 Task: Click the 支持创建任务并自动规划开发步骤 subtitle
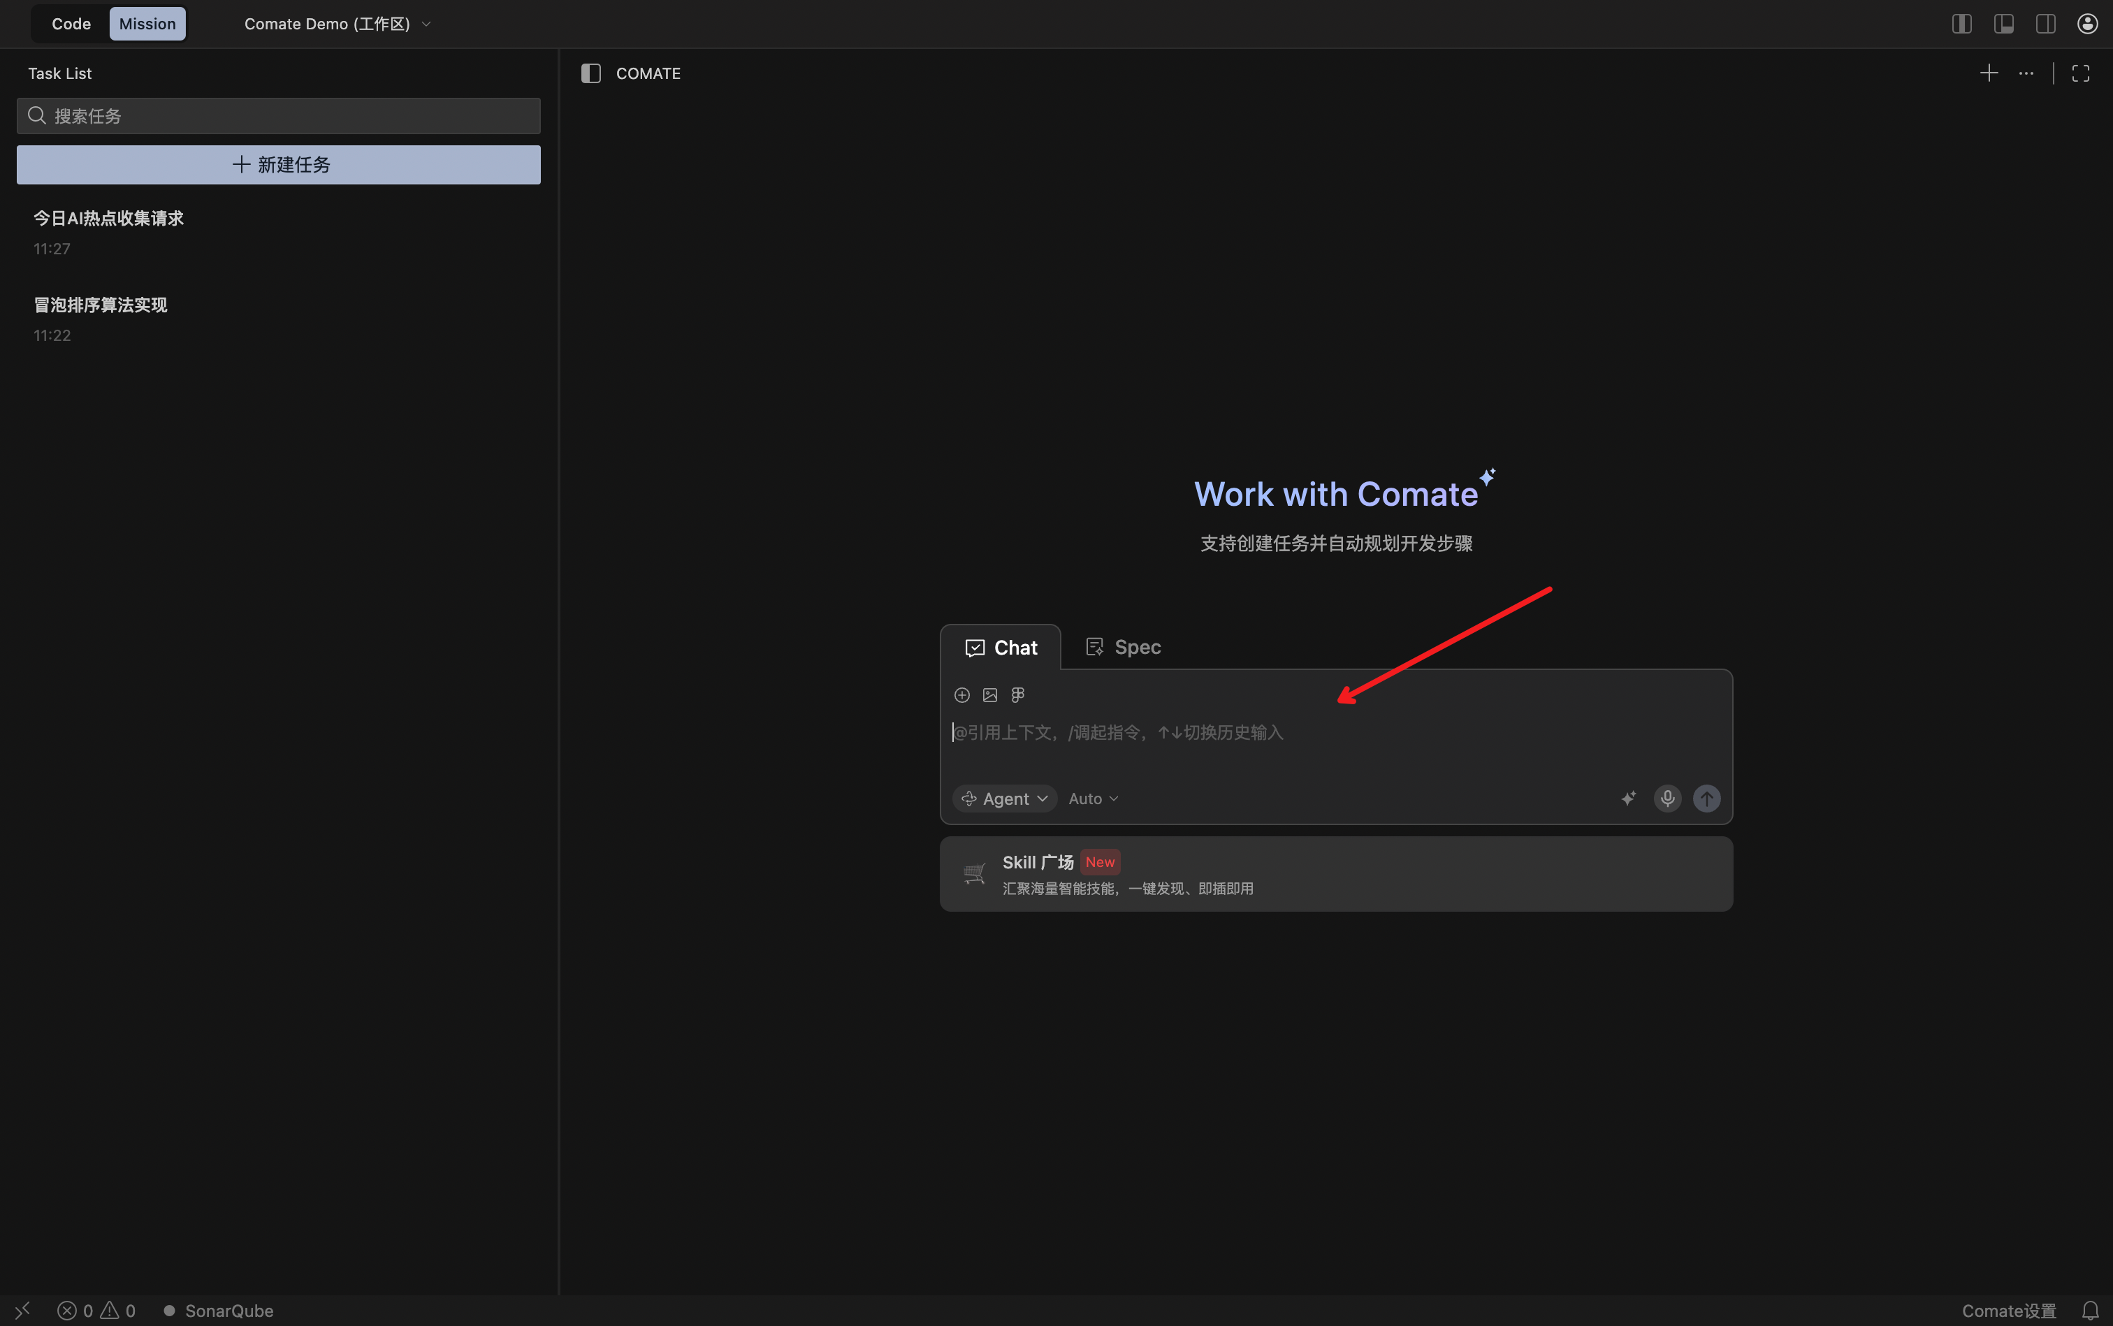(x=1336, y=544)
